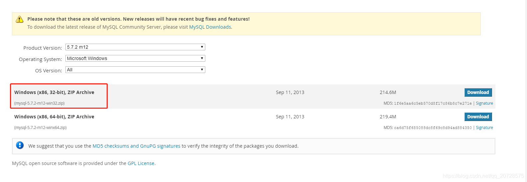Click the yellow warning triangle icon
The width and height of the screenshot is (527, 182).
20,19
